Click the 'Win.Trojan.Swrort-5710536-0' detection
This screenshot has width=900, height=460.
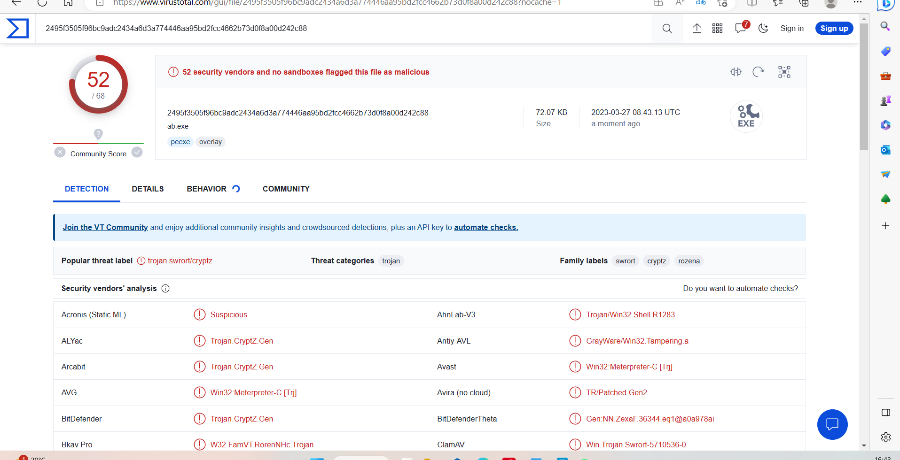pyautogui.click(x=636, y=445)
